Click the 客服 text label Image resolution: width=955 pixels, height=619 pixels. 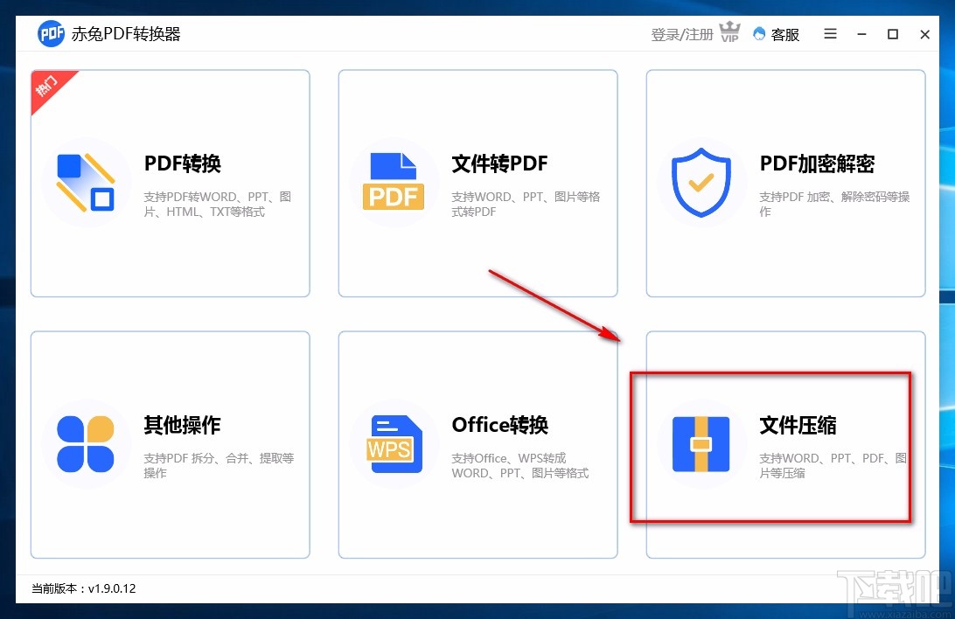click(x=786, y=33)
